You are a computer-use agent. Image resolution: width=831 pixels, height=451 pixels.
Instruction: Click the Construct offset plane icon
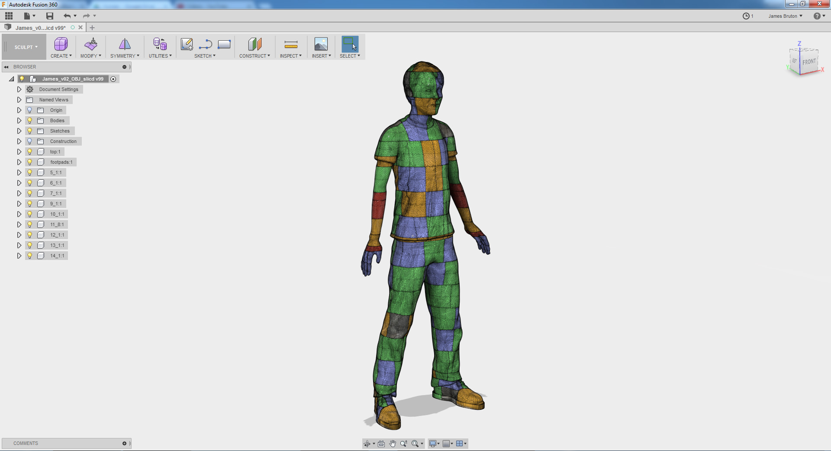coord(254,44)
